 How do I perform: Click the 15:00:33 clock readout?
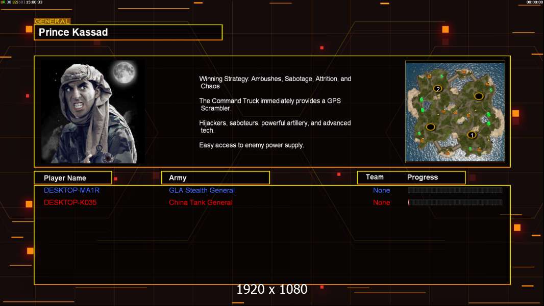(x=34, y=2)
